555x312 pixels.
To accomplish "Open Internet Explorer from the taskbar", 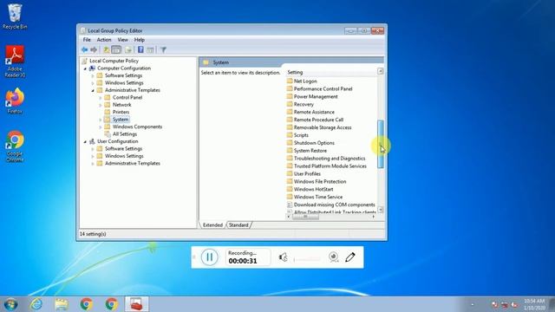I will pyautogui.click(x=36, y=304).
